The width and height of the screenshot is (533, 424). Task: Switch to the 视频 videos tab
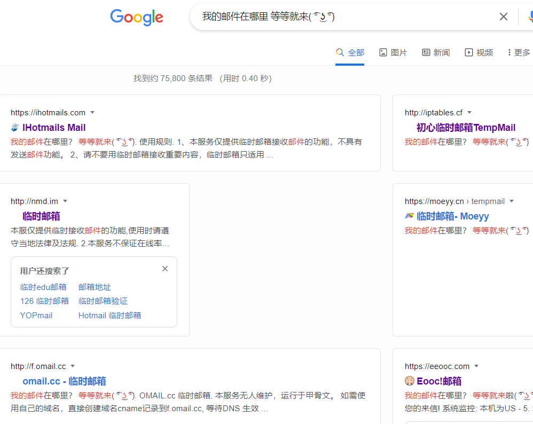click(x=479, y=53)
